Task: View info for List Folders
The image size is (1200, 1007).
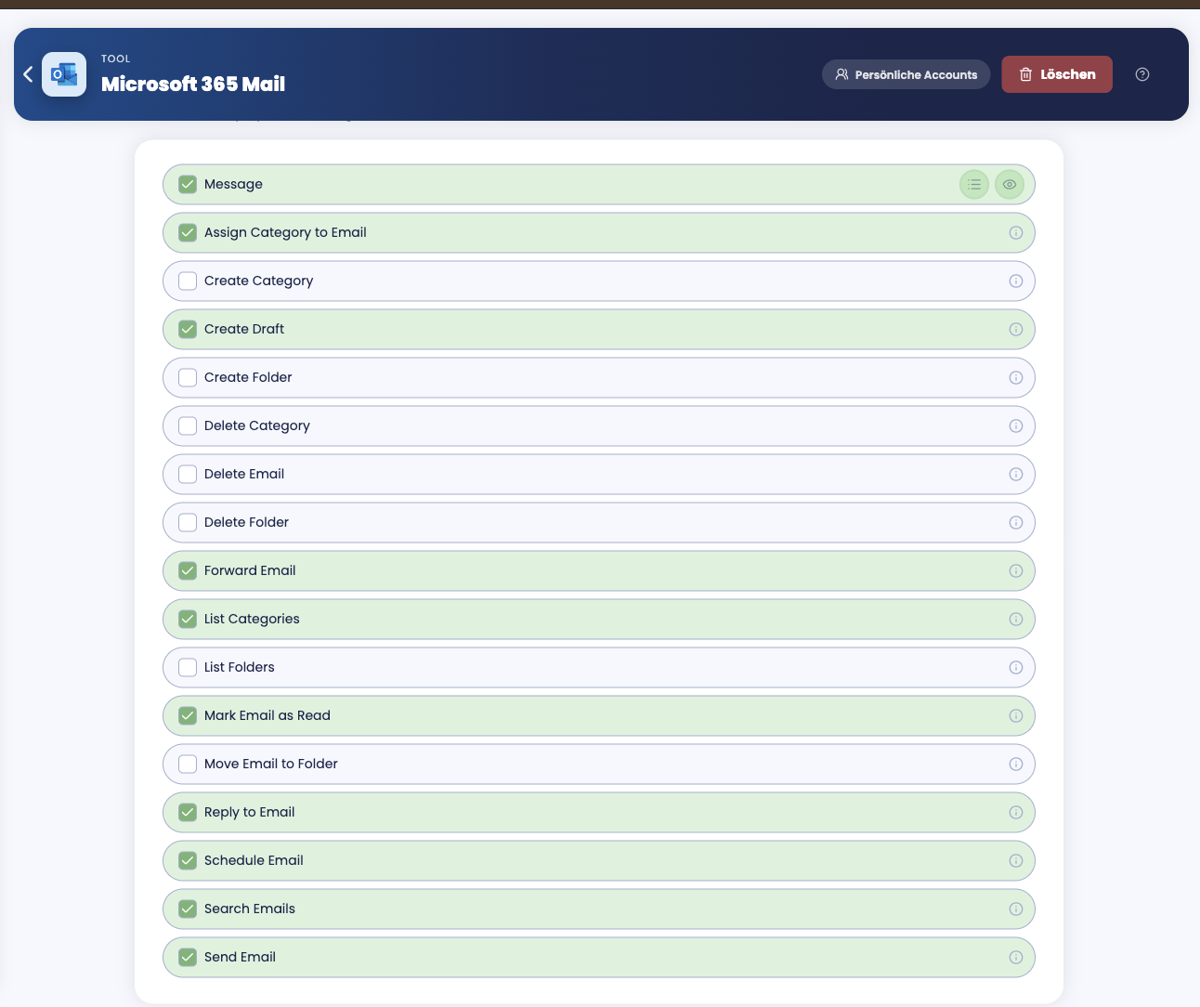Action: pos(1016,667)
